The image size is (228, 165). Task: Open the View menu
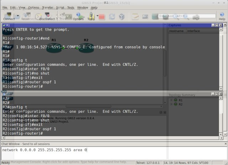pyautogui.click(x=22, y=7)
